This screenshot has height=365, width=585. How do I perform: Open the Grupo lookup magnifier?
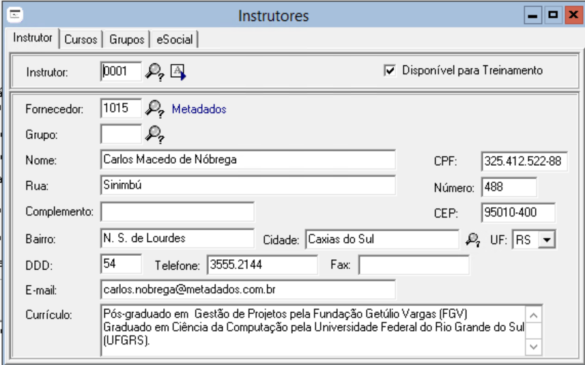point(156,134)
